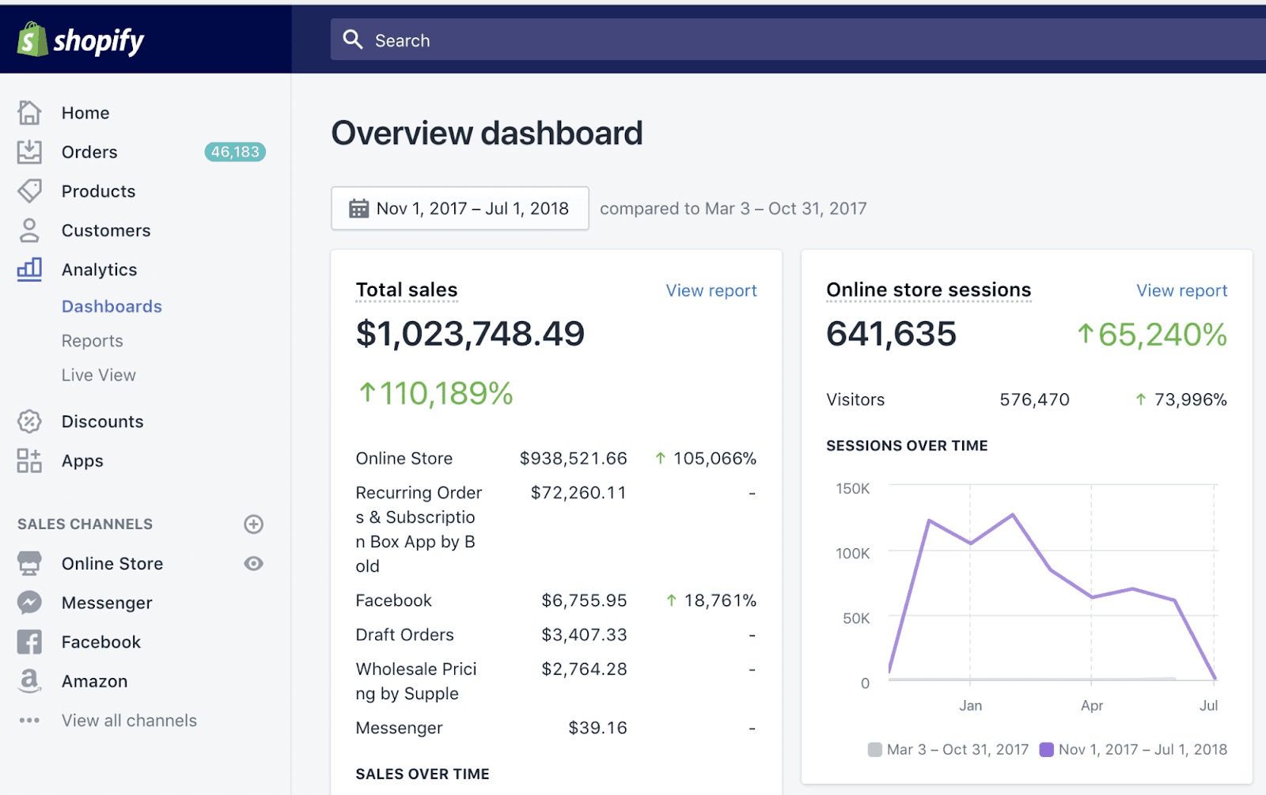Click the Total sales heading
This screenshot has width=1266, height=795.
407,290
